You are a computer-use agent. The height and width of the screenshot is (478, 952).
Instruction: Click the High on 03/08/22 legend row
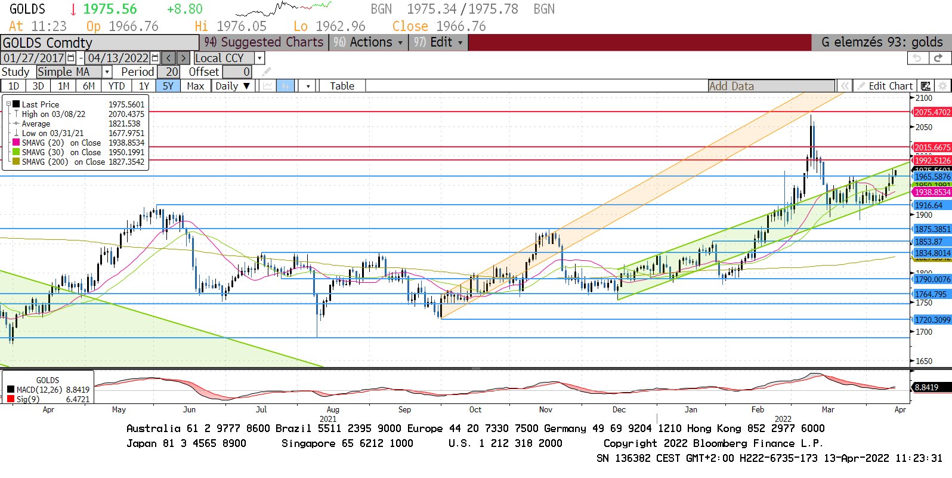[79, 114]
